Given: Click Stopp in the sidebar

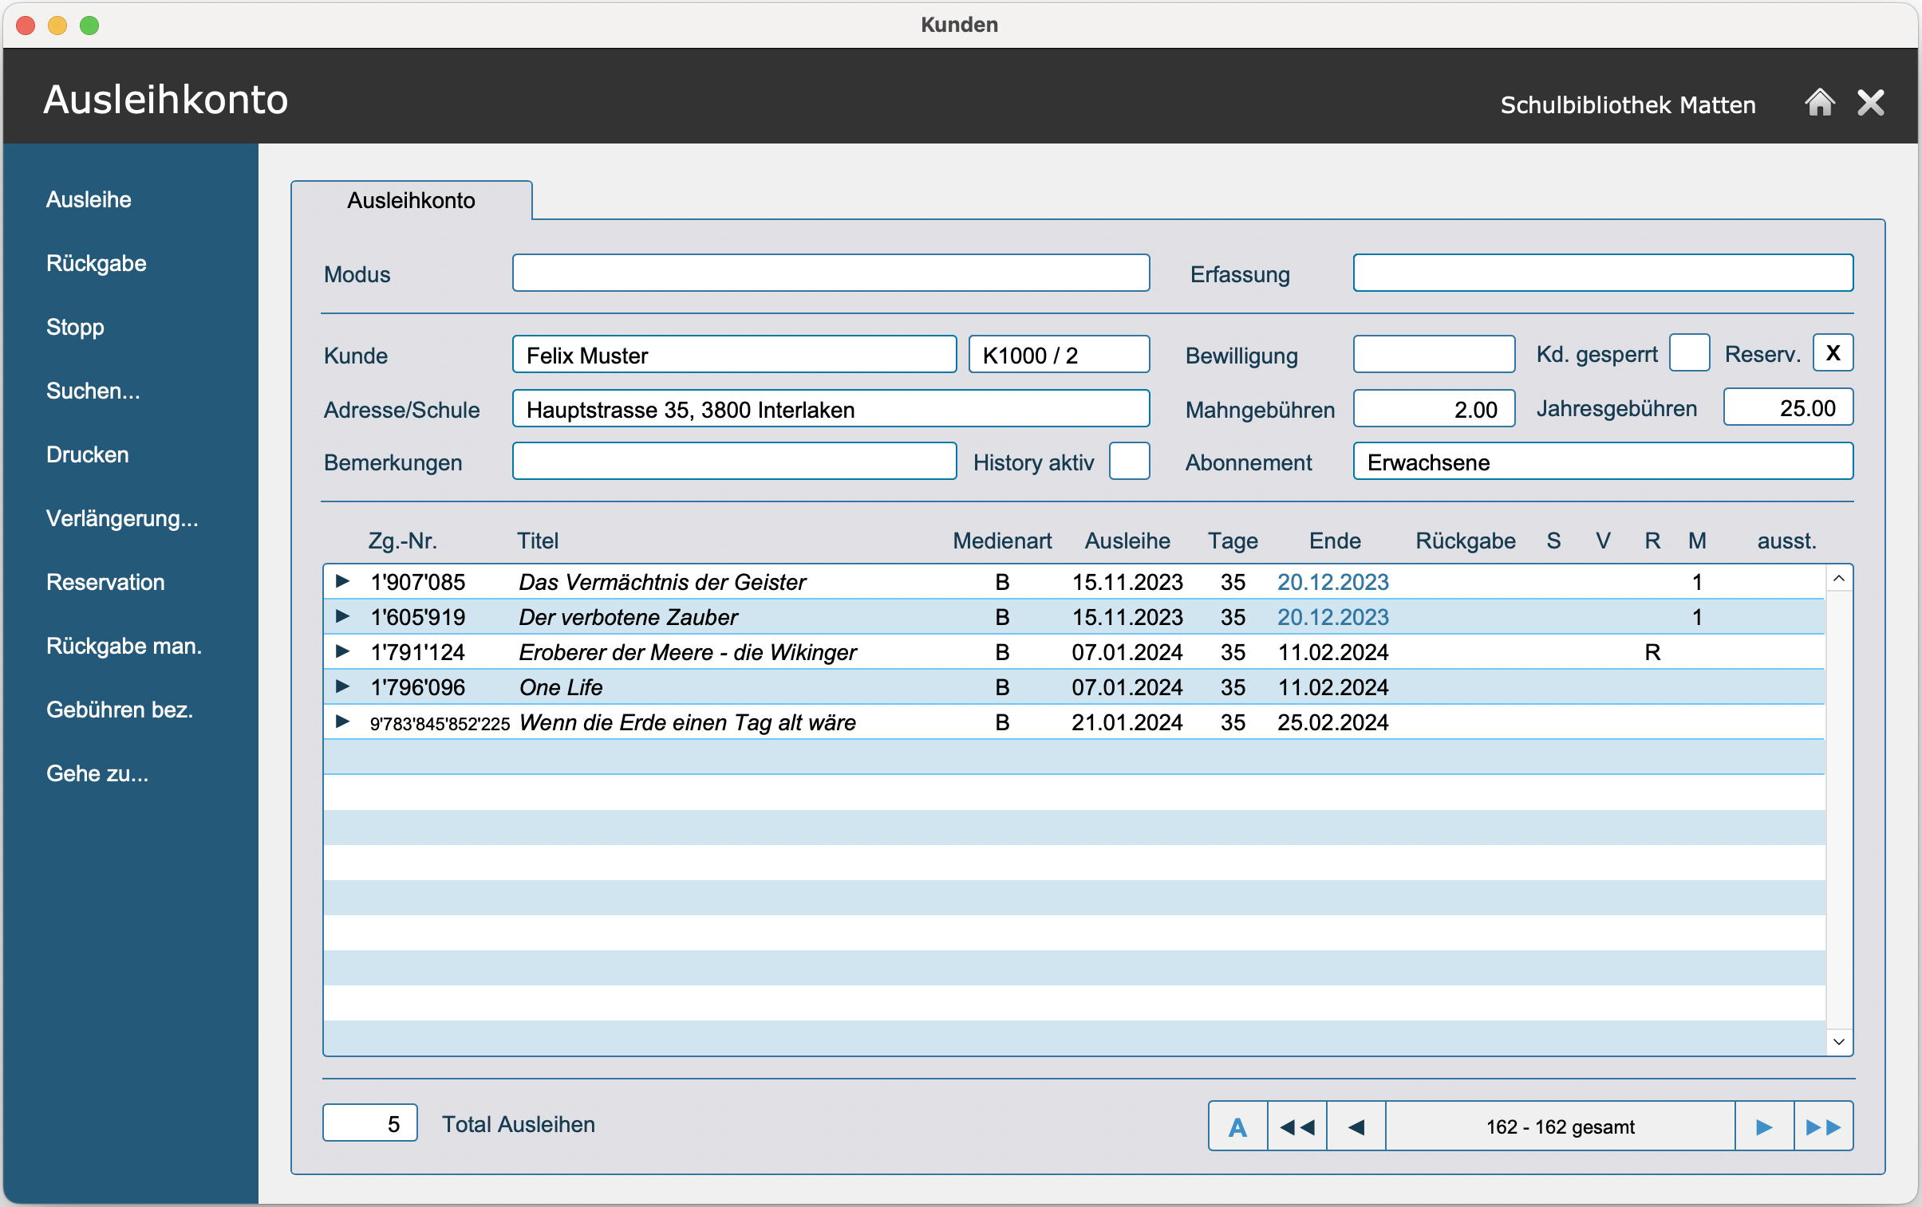Looking at the screenshot, I should coord(75,327).
